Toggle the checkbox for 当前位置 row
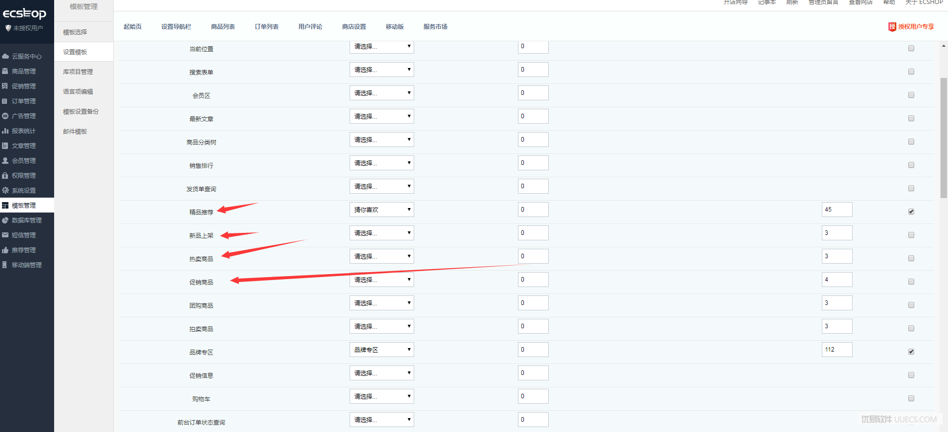This screenshot has width=948, height=432. (911, 49)
